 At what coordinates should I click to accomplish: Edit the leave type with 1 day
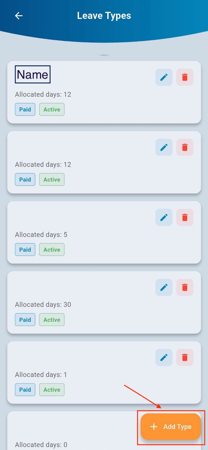pyautogui.click(x=164, y=357)
